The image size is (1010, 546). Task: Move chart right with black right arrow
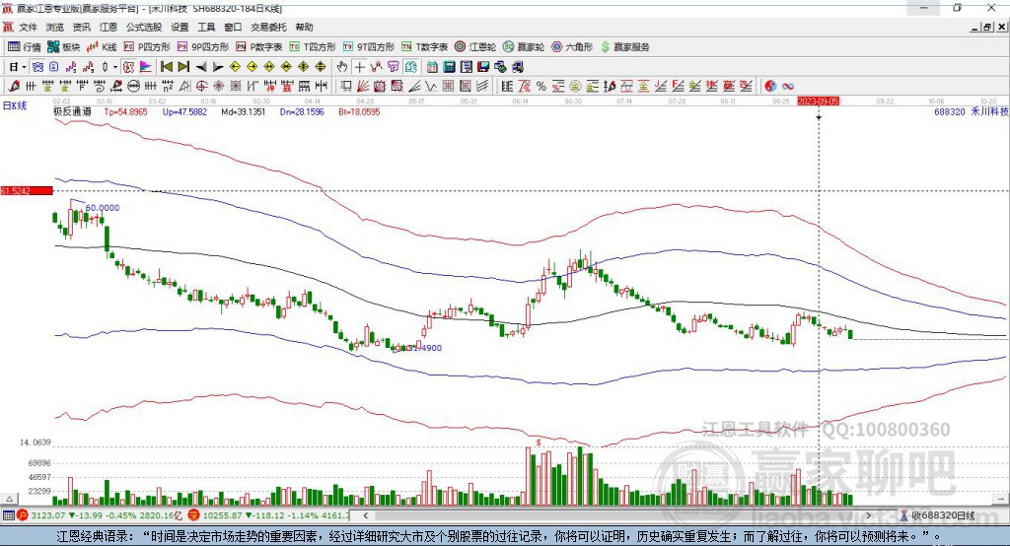[x=218, y=67]
